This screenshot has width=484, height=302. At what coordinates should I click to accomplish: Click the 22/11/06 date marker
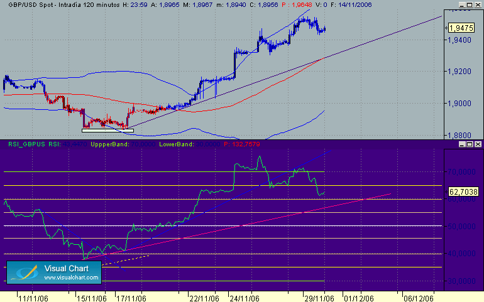[204, 298]
